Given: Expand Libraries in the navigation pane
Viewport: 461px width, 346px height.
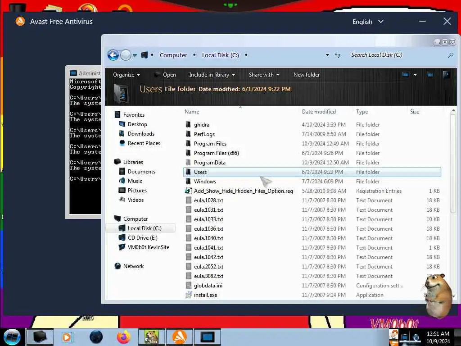Looking at the screenshot, I should tap(129, 162).
